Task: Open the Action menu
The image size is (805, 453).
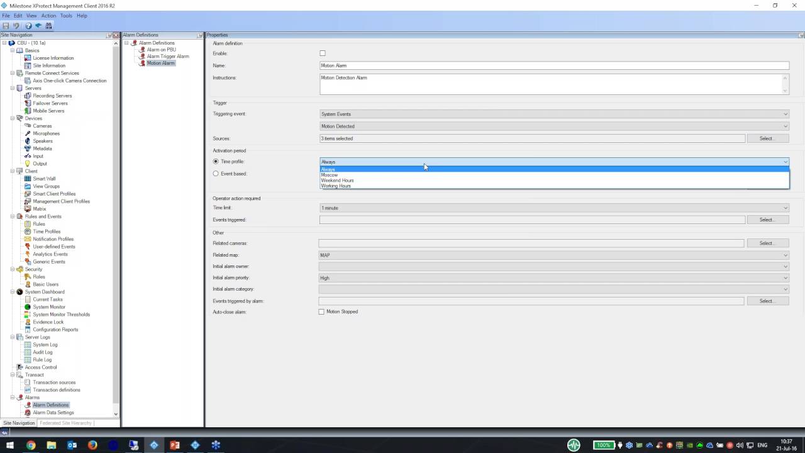Action: coord(48,16)
